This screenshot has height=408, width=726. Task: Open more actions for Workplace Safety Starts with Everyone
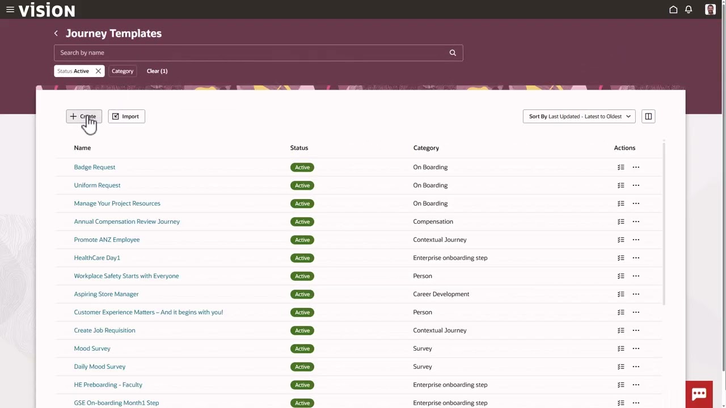point(636,276)
